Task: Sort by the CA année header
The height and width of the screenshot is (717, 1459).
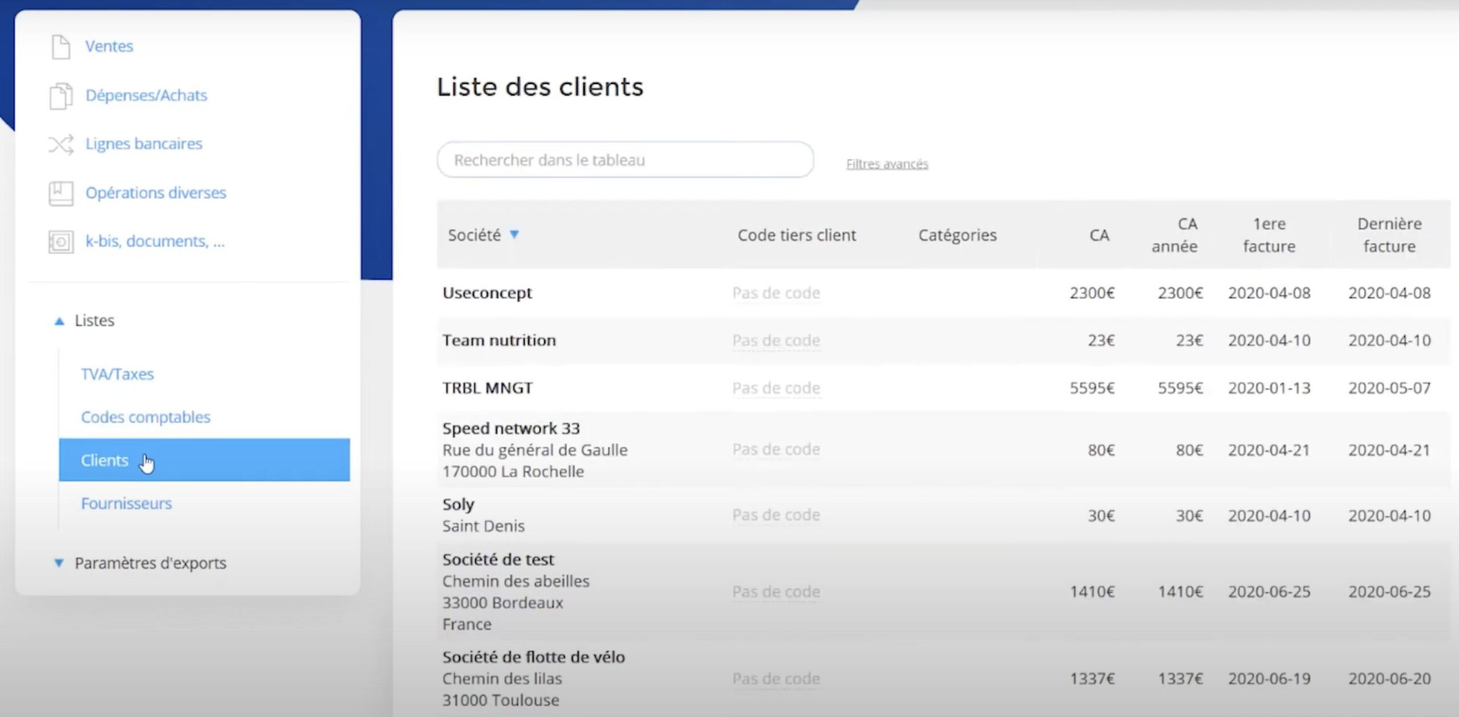Action: [1175, 235]
